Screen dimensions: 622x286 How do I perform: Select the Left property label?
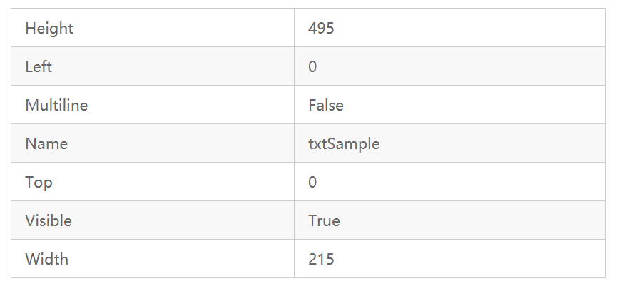39,66
